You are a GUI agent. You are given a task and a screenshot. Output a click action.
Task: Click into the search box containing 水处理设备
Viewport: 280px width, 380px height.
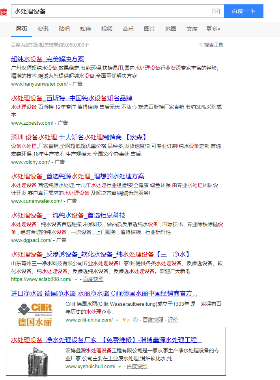point(110,11)
